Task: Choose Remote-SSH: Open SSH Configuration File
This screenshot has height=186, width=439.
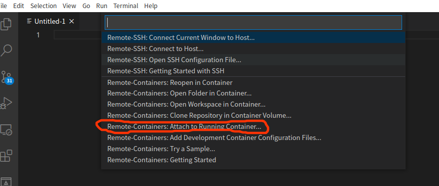Action: coord(253,60)
